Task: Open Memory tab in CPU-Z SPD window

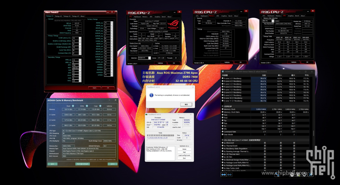Action: coord(278,16)
